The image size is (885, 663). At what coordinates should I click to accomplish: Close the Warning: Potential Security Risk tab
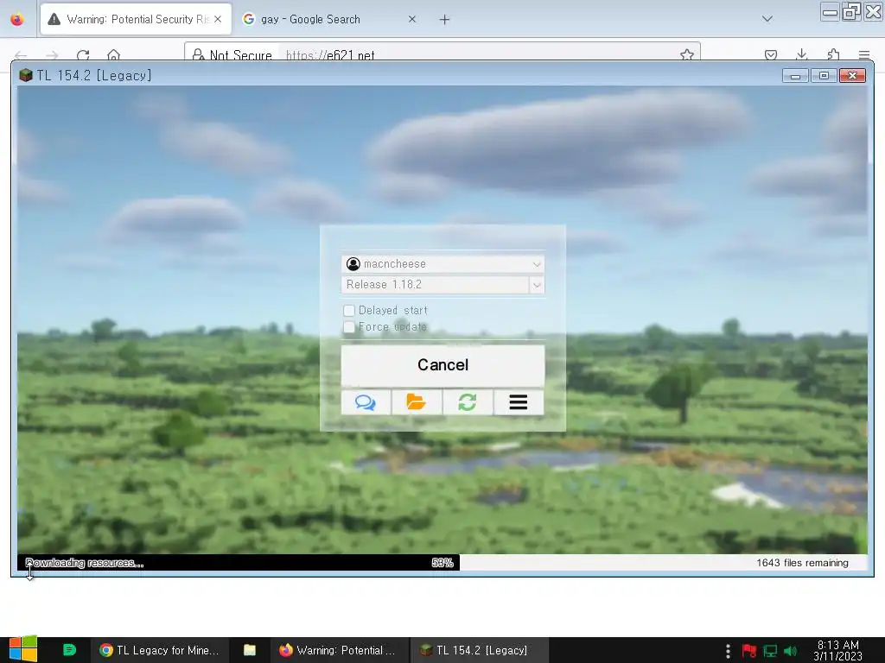coord(218,19)
